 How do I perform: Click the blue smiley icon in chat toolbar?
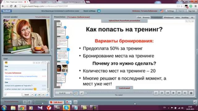click(47, 95)
